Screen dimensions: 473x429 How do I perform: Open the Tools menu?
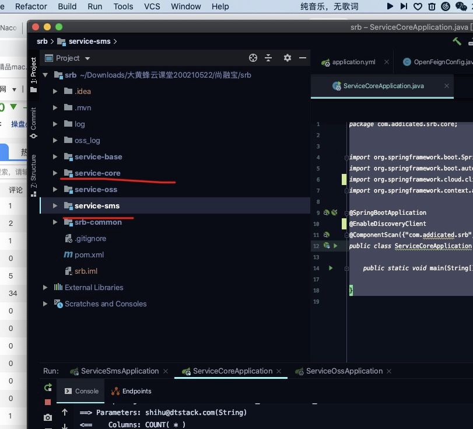(x=123, y=6)
